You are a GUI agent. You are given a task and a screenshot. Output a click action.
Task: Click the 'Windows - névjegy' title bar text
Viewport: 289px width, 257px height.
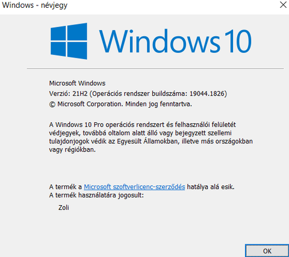point(35,5)
